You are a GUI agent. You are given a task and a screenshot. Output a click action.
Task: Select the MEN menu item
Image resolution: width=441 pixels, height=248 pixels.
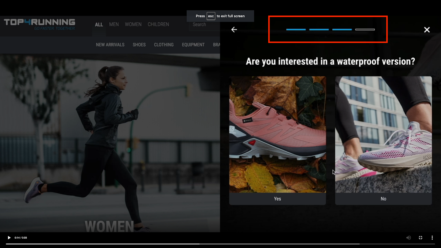pyautogui.click(x=114, y=25)
